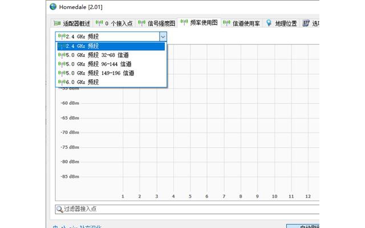
Task: Choose the 6.0 GHz 频段 option
Action: coord(111,82)
